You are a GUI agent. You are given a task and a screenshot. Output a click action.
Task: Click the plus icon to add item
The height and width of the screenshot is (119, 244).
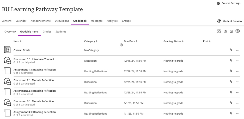(121, 45)
